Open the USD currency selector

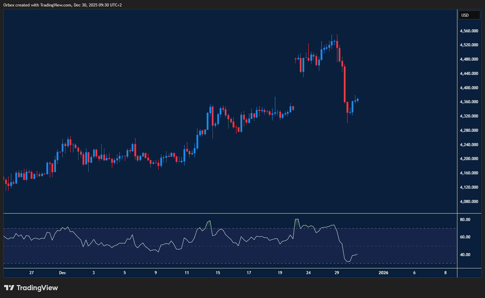pyautogui.click(x=469, y=15)
